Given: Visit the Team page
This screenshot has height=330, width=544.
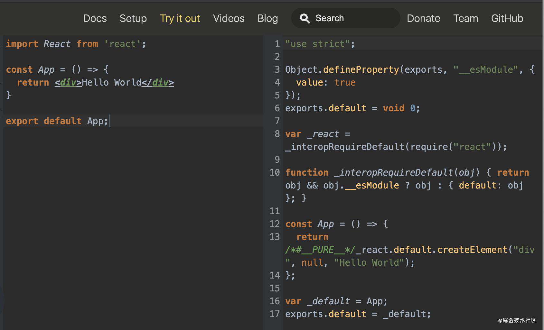Looking at the screenshot, I should point(465,18).
